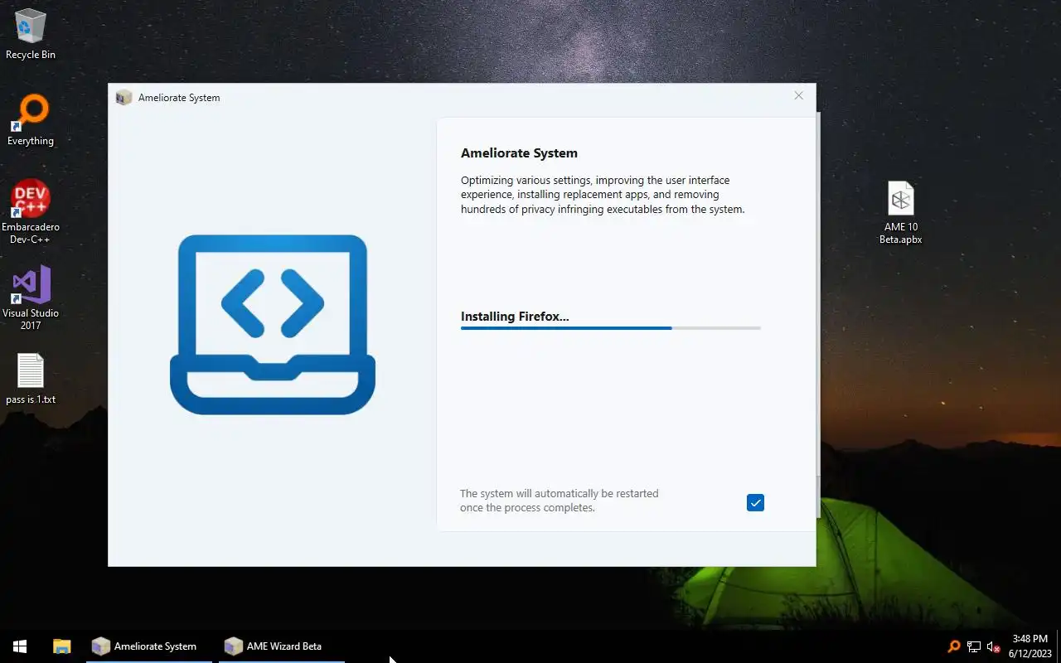Close the Ameliorate System window
The height and width of the screenshot is (663, 1061).
tap(798, 96)
